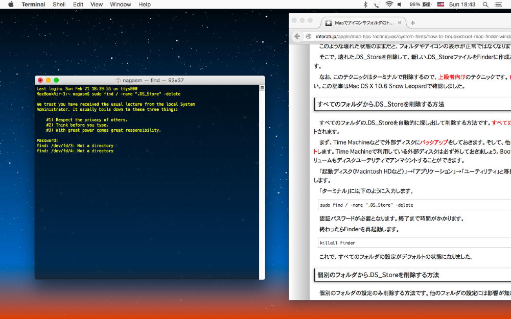Open Spotlight search magnifier
Image resolution: width=511 pixels, height=319 pixels.
pos(485,4)
